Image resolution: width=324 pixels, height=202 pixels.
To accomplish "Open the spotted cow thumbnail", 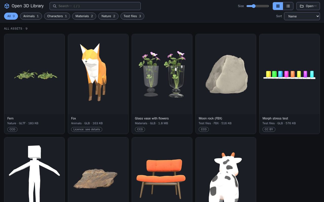I will (226, 170).
